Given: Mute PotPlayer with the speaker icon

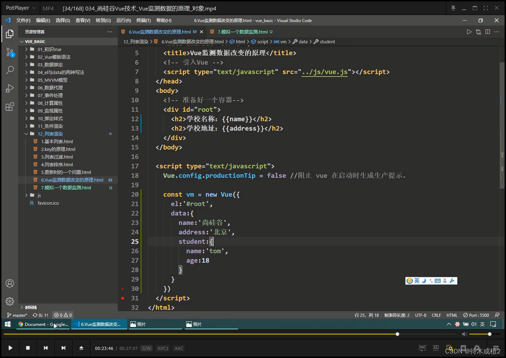Looking at the screenshot, I should pos(464,334).
